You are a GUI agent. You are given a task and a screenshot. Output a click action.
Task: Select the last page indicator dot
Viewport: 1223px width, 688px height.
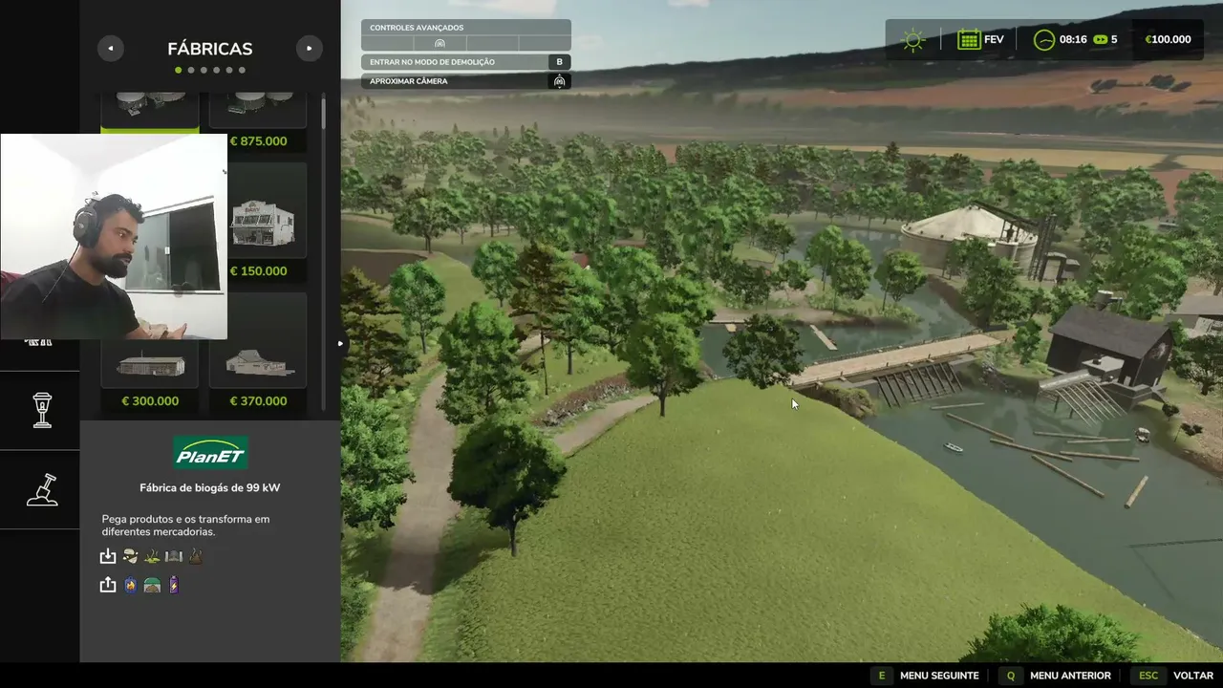click(242, 70)
